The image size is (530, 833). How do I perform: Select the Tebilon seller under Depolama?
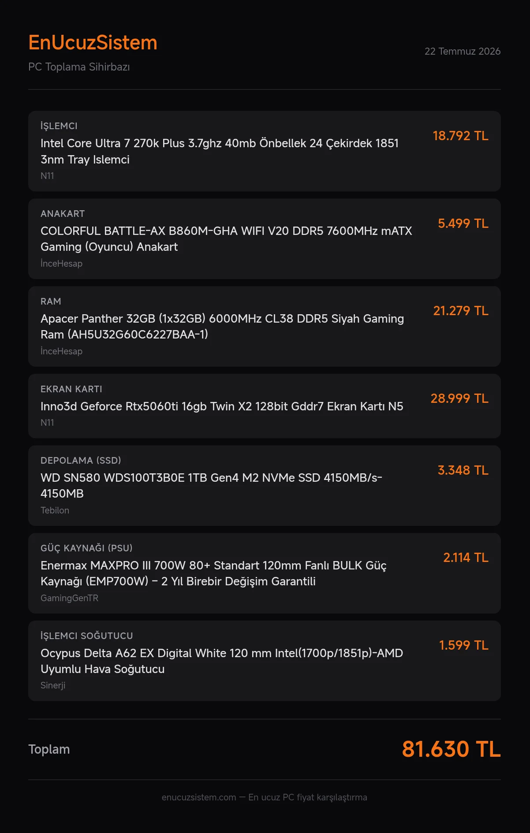click(55, 510)
